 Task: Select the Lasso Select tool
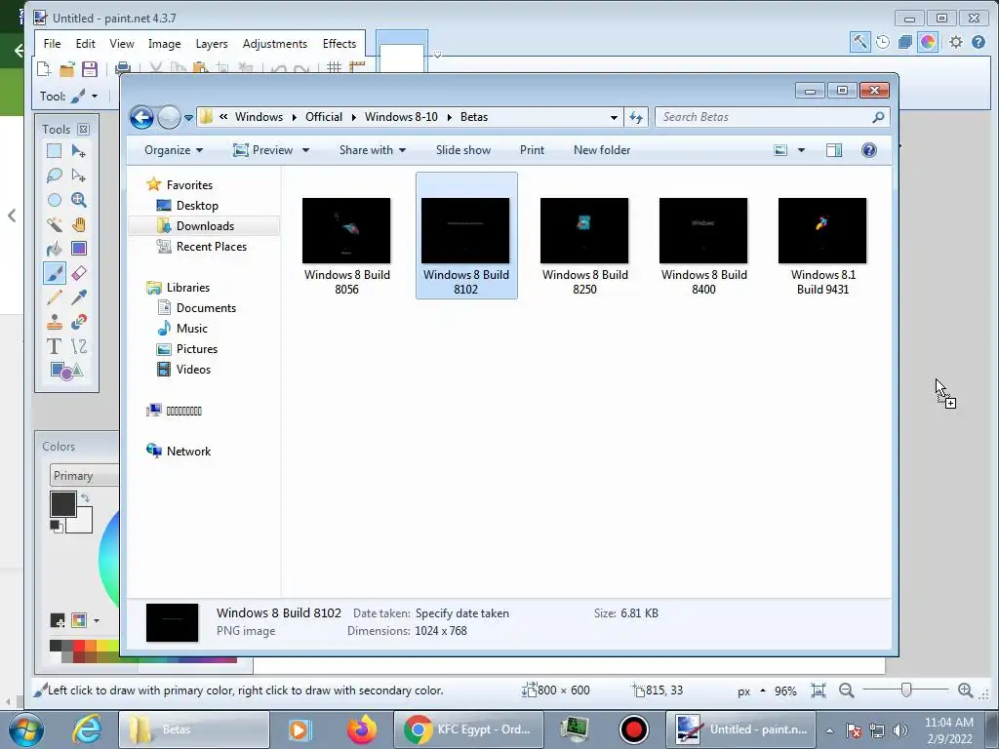[55, 176]
